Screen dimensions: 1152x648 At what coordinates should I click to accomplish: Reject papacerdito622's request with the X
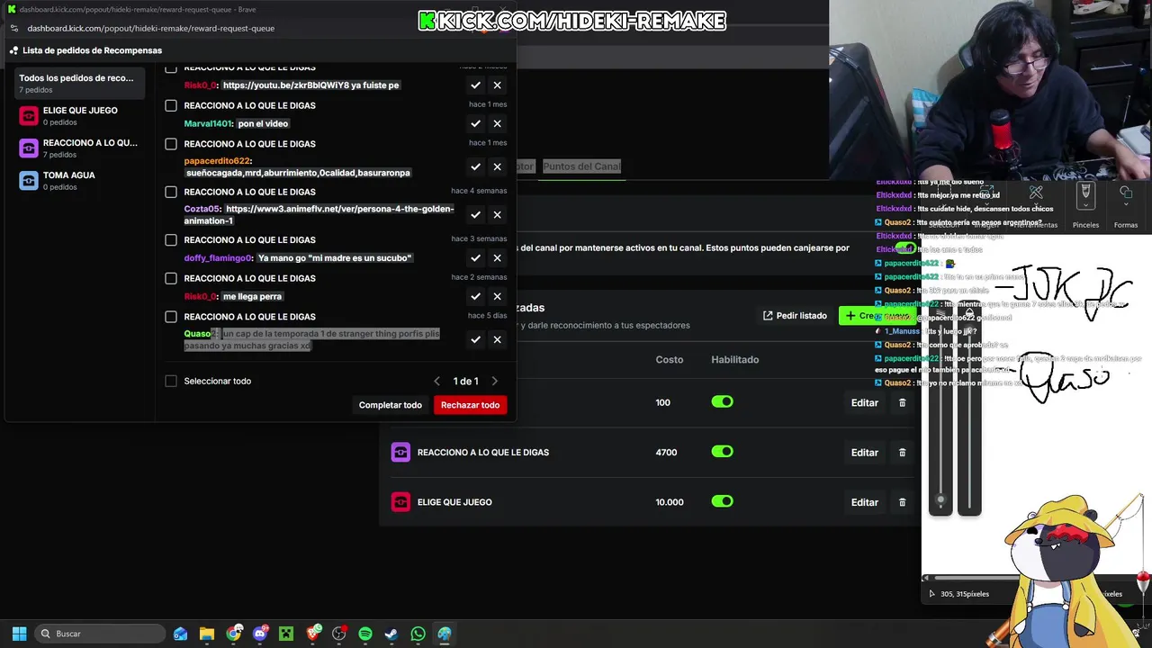[497, 166]
